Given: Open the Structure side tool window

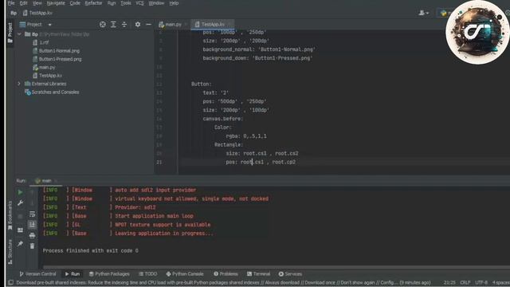Looking at the screenshot, I should [10, 252].
